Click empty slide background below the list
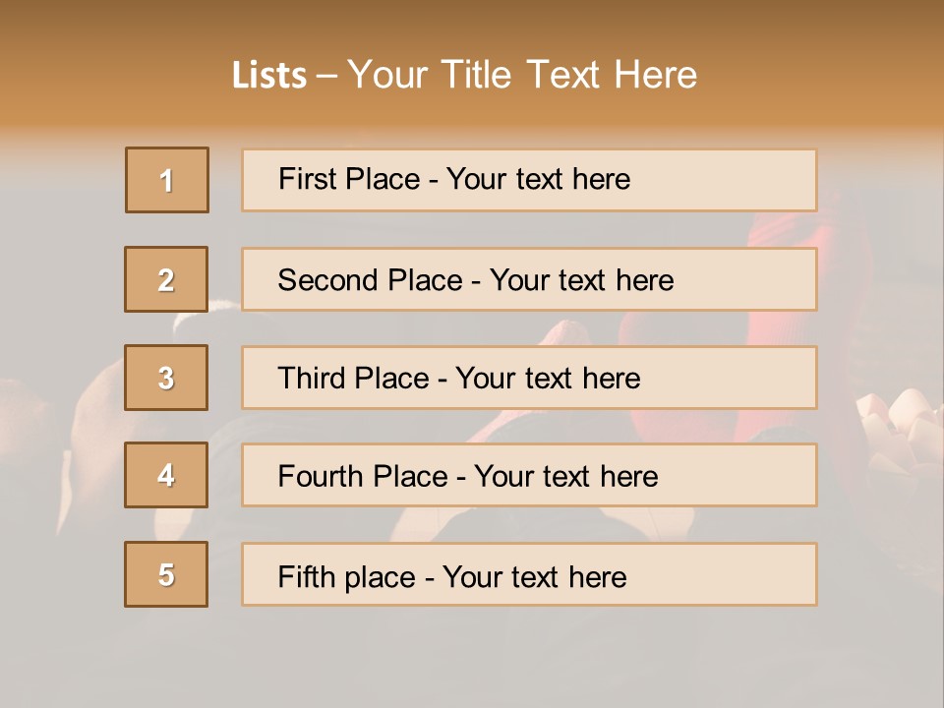This screenshot has height=708, width=944. pos(472,659)
